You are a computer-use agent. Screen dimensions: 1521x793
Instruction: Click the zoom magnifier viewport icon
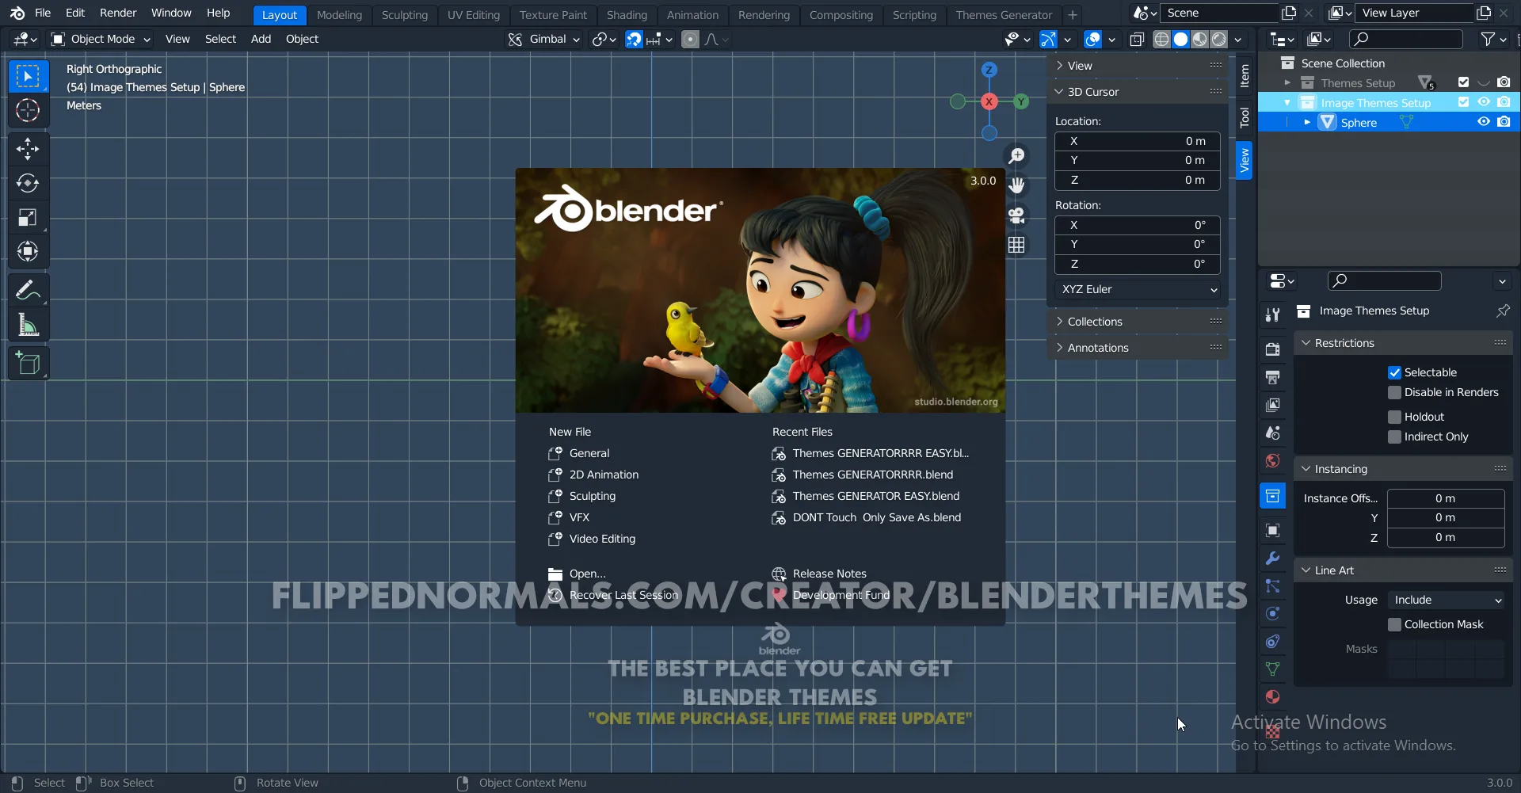point(1016,156)
